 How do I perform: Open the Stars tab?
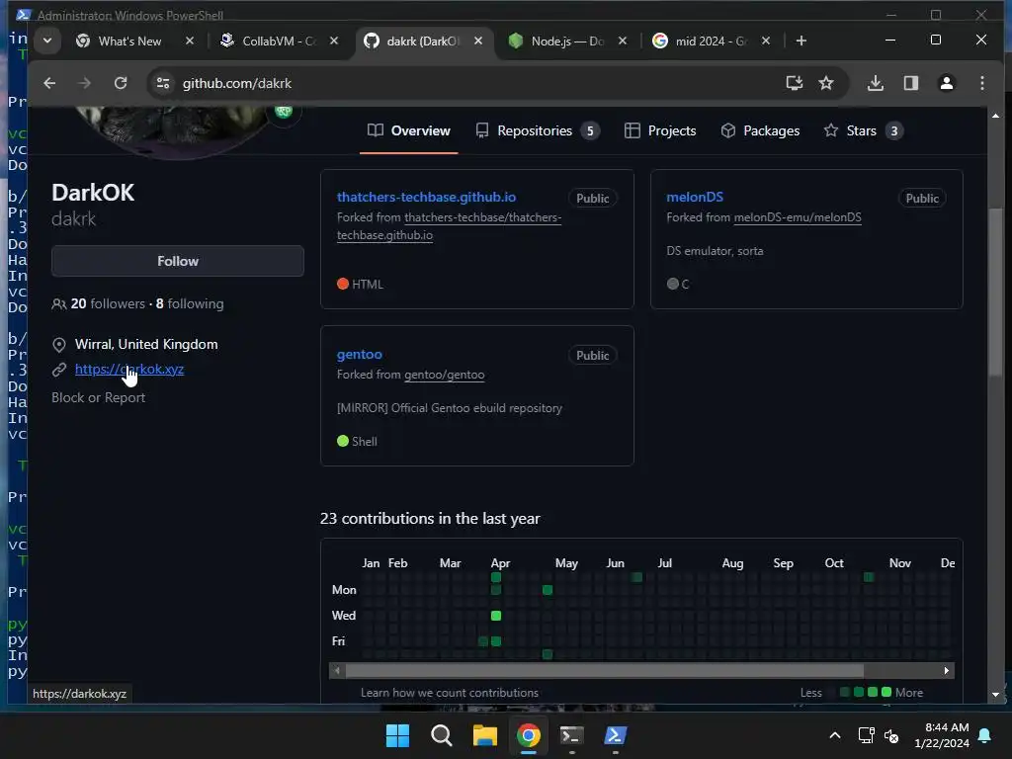click(863, 131)
